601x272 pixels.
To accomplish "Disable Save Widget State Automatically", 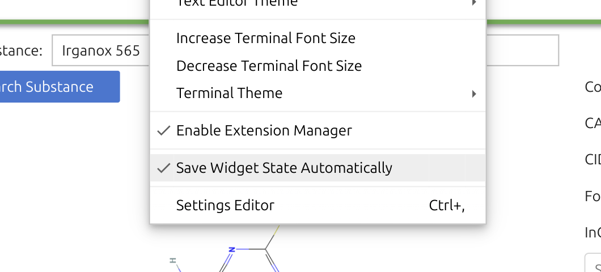I will point(318,168).
